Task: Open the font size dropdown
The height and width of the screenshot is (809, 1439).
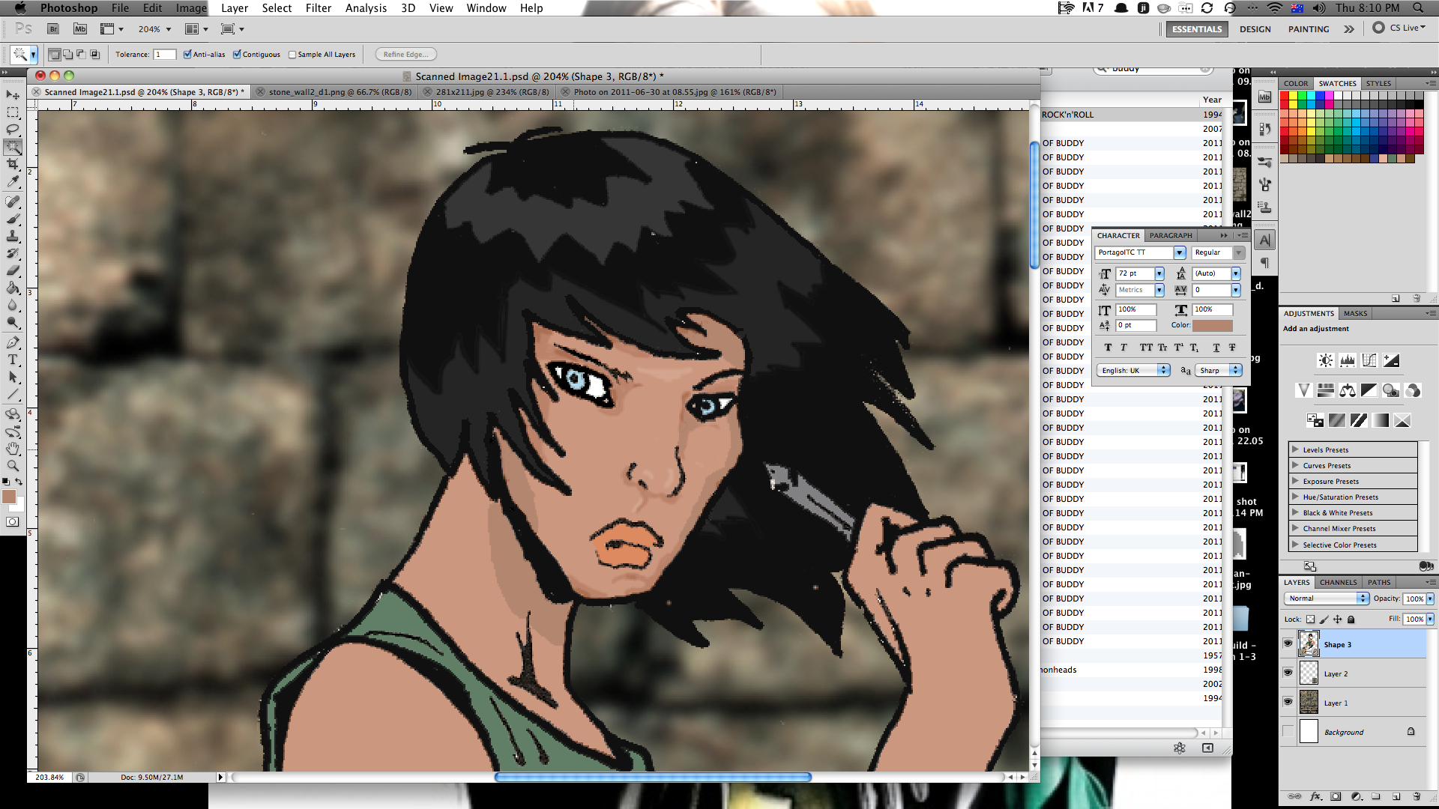Action: 1159,273
